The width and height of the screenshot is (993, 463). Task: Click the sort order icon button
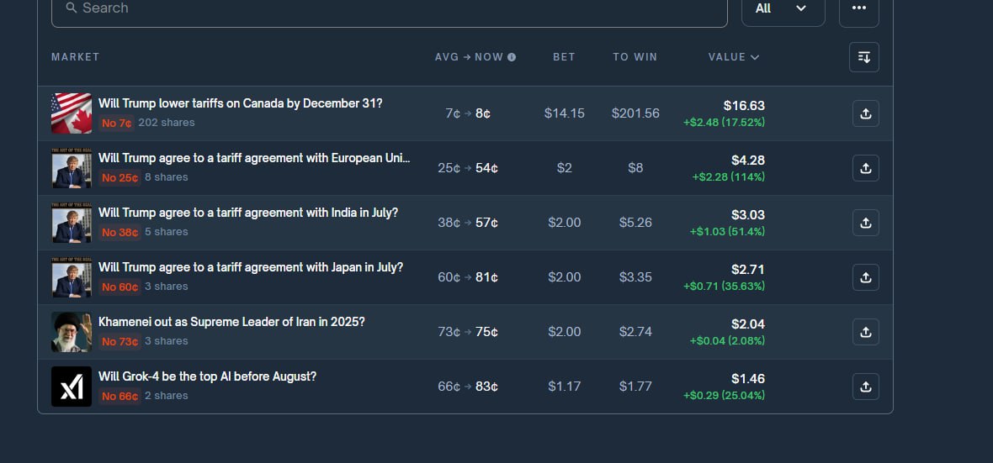coord(863,57)
